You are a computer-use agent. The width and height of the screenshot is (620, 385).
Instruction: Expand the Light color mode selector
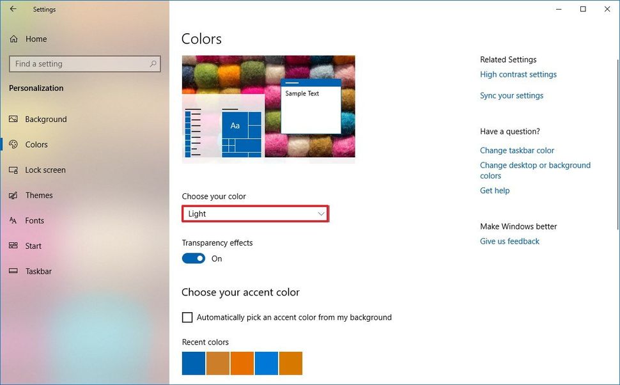click(254, 214)
